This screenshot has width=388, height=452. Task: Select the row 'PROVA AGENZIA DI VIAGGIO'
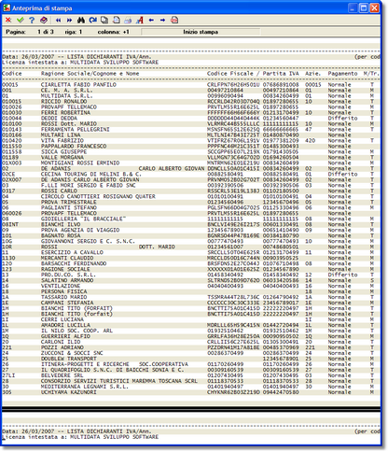[x=191, y=231]
